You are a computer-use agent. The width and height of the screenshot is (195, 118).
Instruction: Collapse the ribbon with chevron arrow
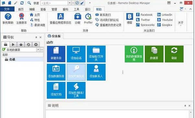[x=190, y=9]
